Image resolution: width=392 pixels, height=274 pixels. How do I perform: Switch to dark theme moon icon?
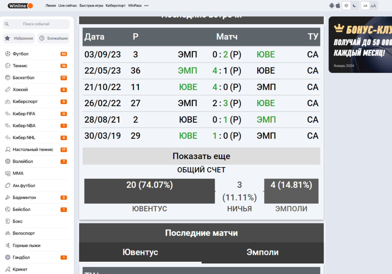[354, 5]
